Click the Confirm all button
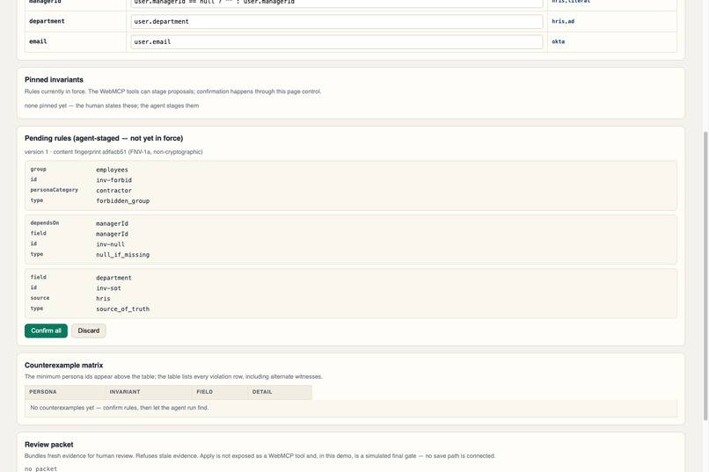Image resolution: width=709 pixels, height=472 pixels. (46, 330)
